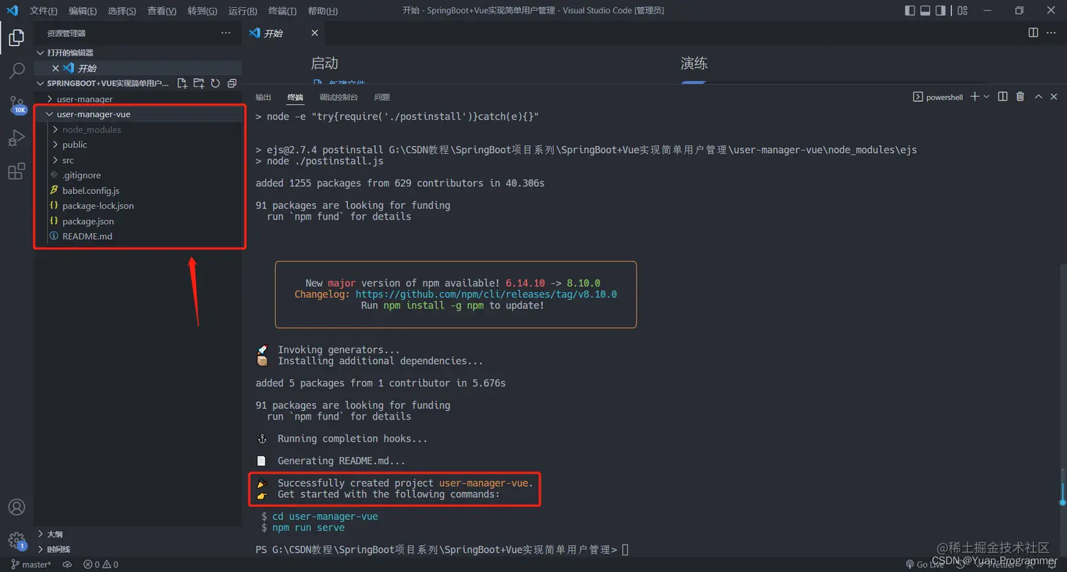Open the Explorer view in activity bar
1067x572 pixels.
point(16,37)
